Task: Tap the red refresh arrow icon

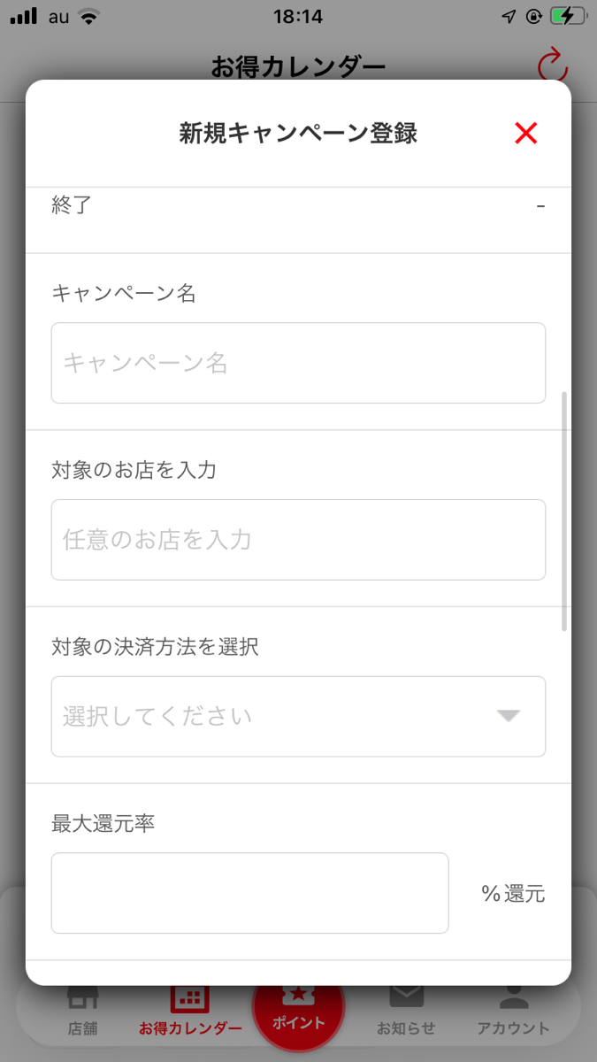Action: (x=552, y=66)
